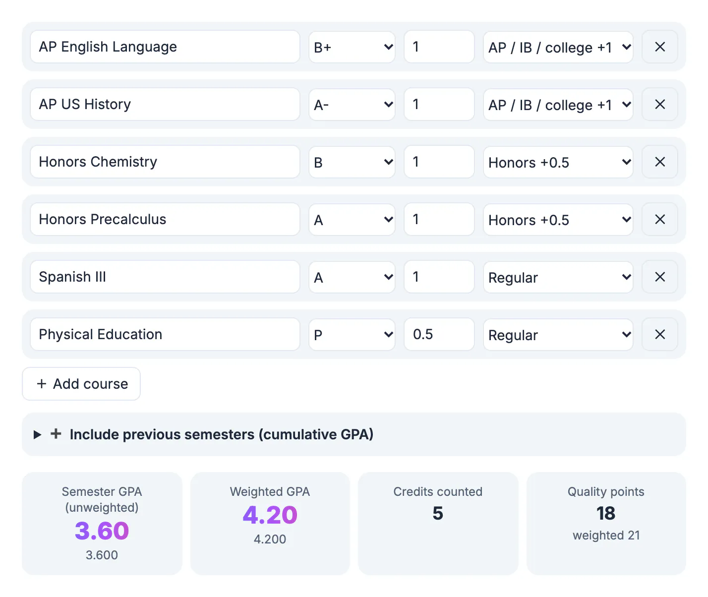Click the 0.5 credits field

(x=439, y=334)
